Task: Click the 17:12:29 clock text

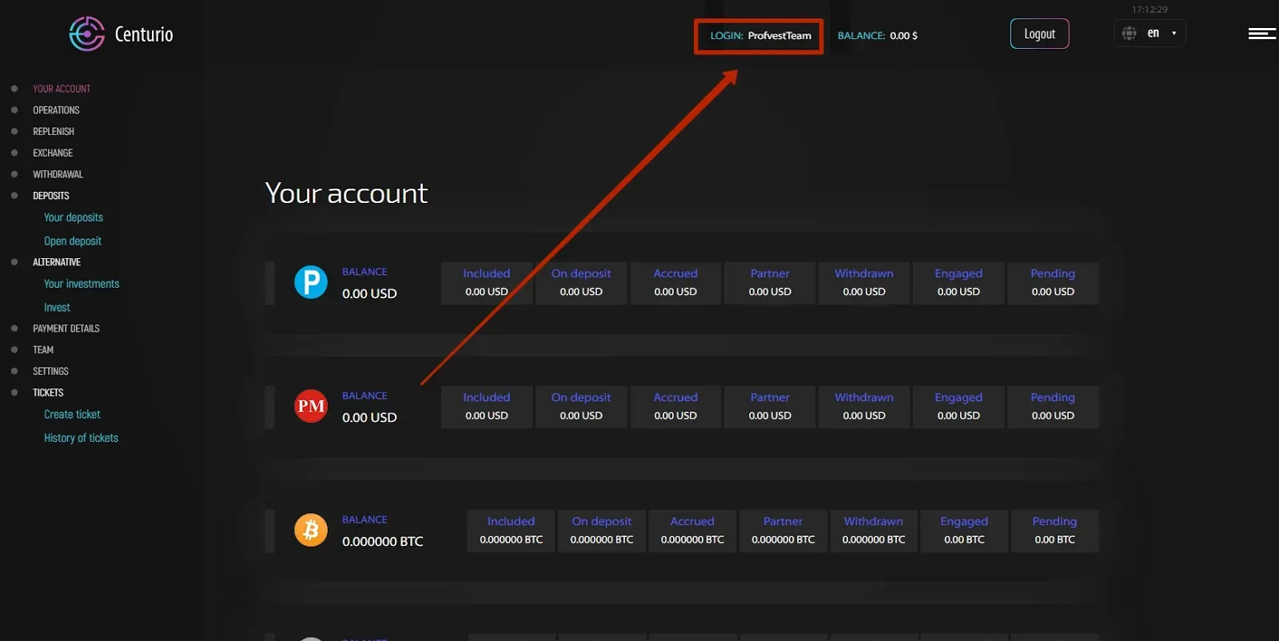Action: pyautogui.click(x=1150, y=10)
